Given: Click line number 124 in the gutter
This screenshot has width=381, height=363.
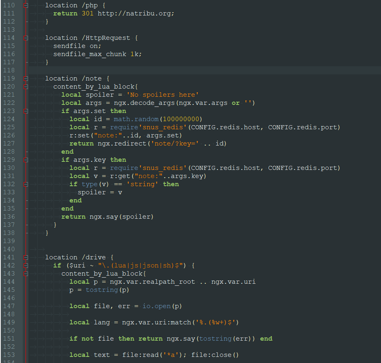Looking at the screenshot, I should 9,119.
